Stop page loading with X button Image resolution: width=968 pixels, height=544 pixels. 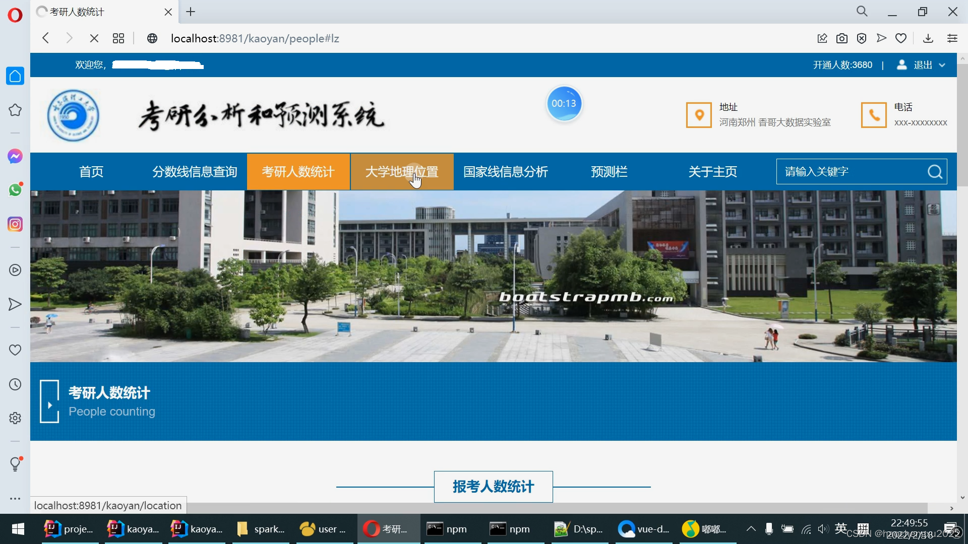pos(94,38)
